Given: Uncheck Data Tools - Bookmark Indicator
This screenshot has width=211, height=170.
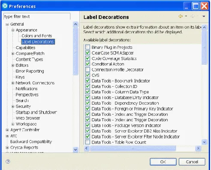Looking at the screenshot, I should (x=87, y=81).
